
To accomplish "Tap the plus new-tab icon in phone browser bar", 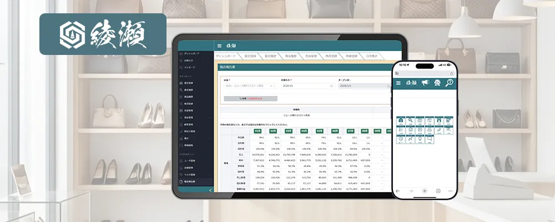I will point(425,191).
